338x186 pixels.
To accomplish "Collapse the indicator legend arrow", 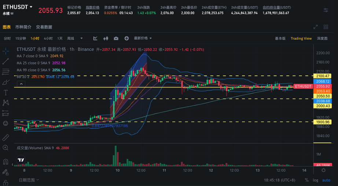I will (x=21, y=84).
